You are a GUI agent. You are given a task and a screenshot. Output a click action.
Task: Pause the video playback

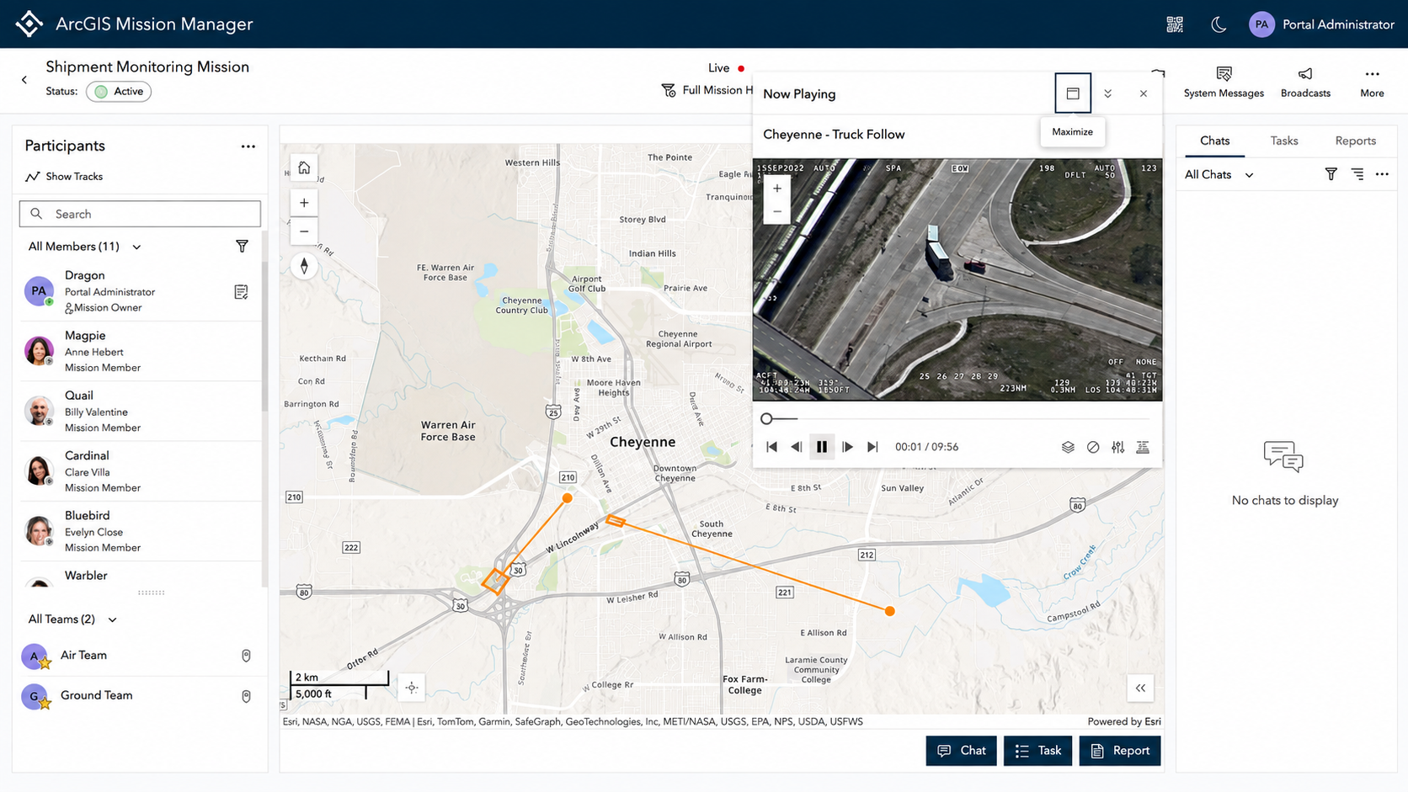pos(822,447)
